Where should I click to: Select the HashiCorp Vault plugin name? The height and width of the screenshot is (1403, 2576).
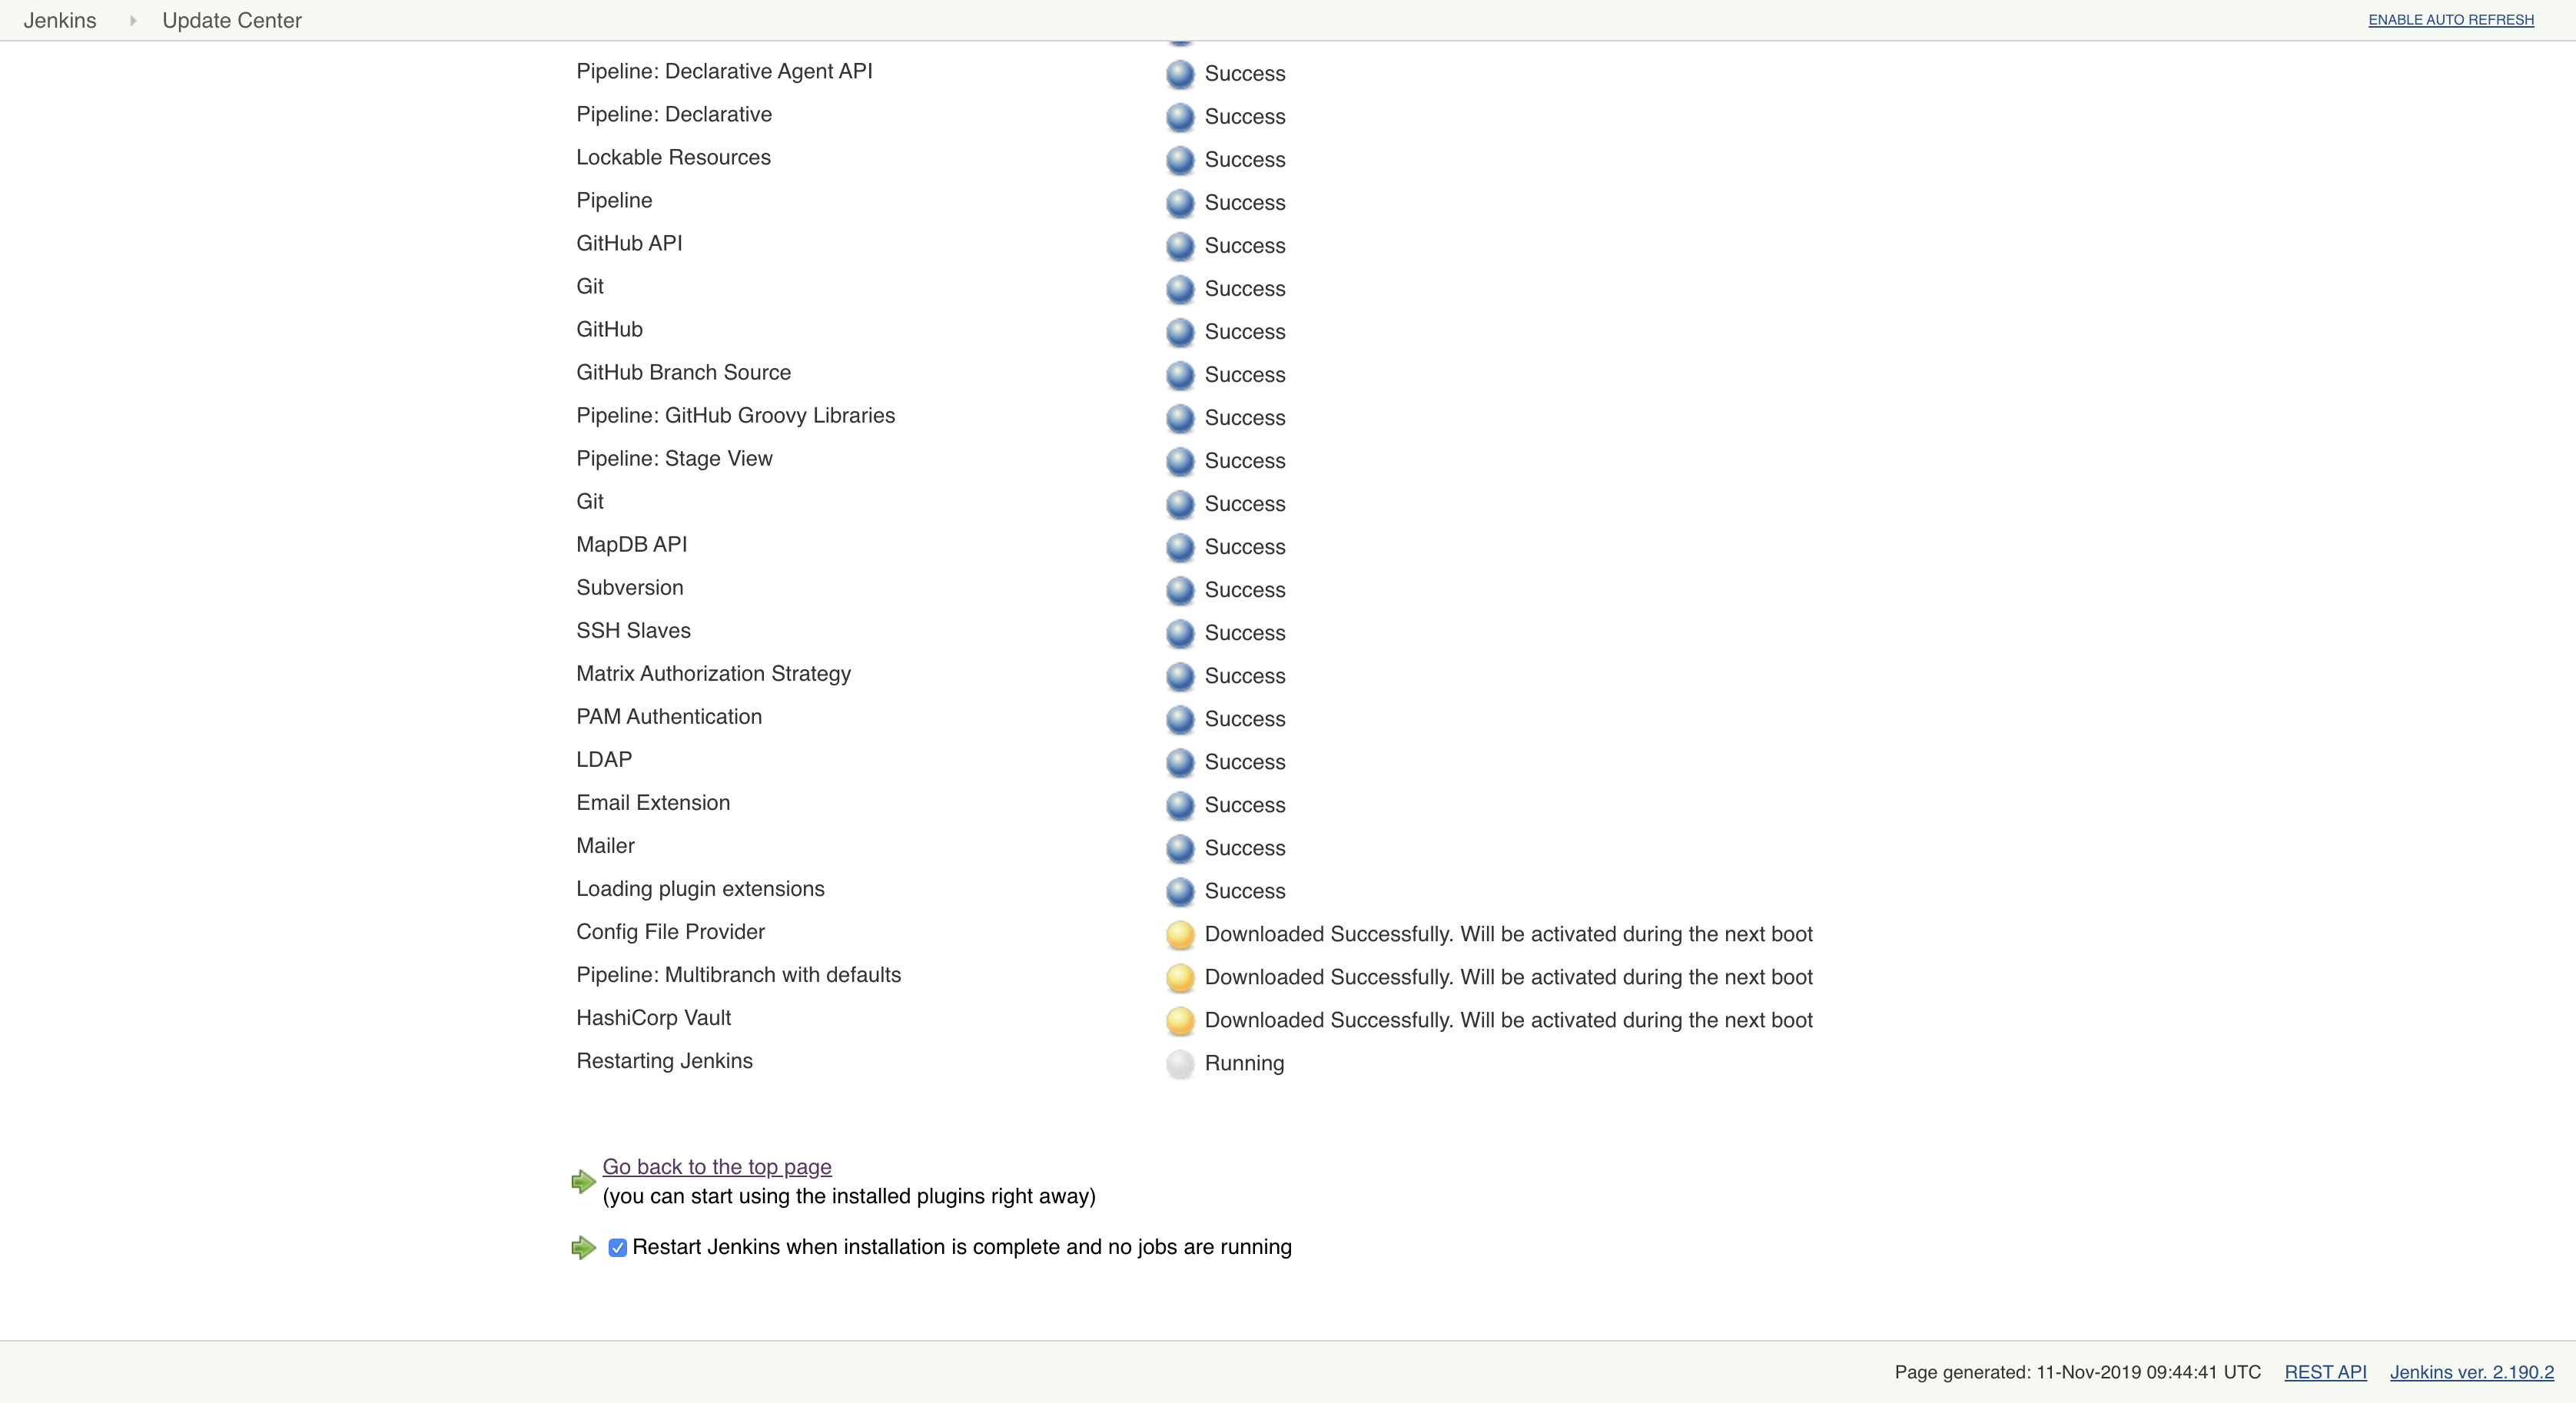point(653,1018)
